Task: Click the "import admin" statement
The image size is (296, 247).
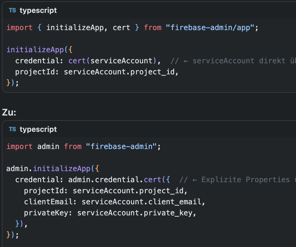Action: click(33, 146)
